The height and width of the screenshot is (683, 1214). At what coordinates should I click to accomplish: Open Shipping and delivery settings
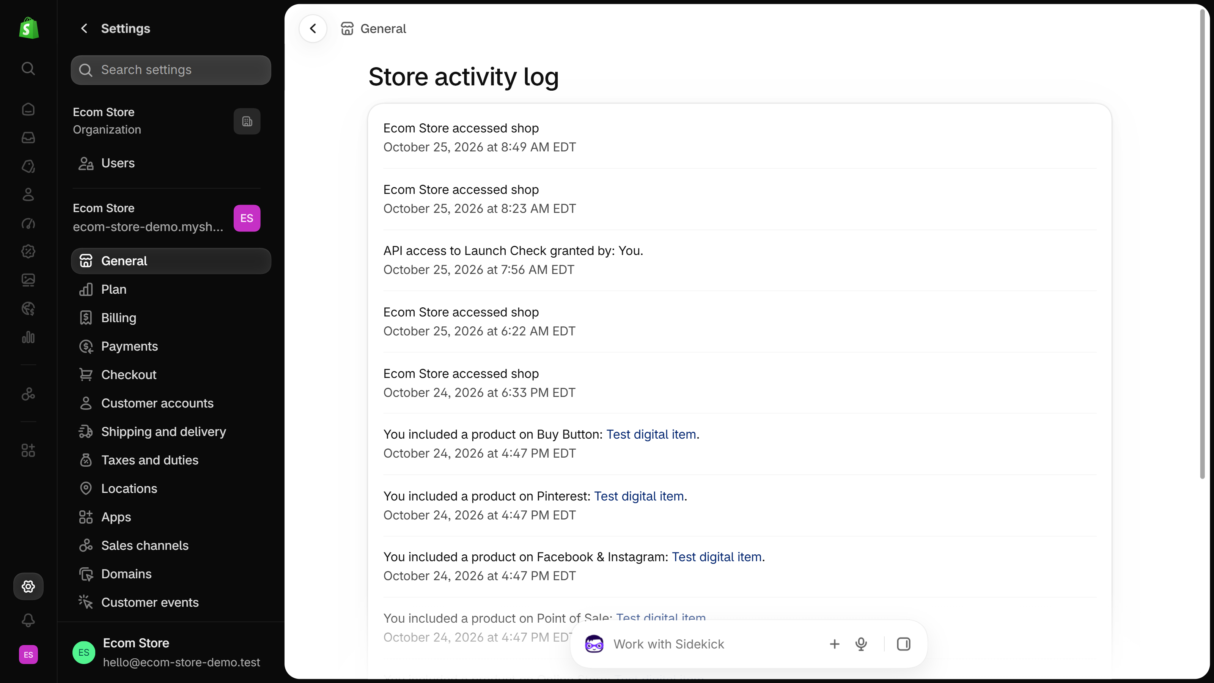(171, 432)
